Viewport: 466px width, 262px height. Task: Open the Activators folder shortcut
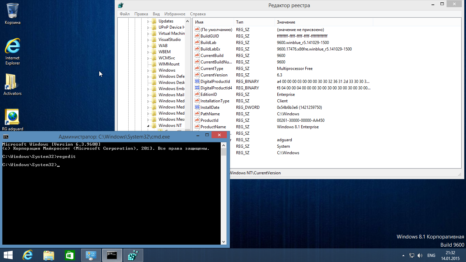pyautogui.click(x=13, y=84)
